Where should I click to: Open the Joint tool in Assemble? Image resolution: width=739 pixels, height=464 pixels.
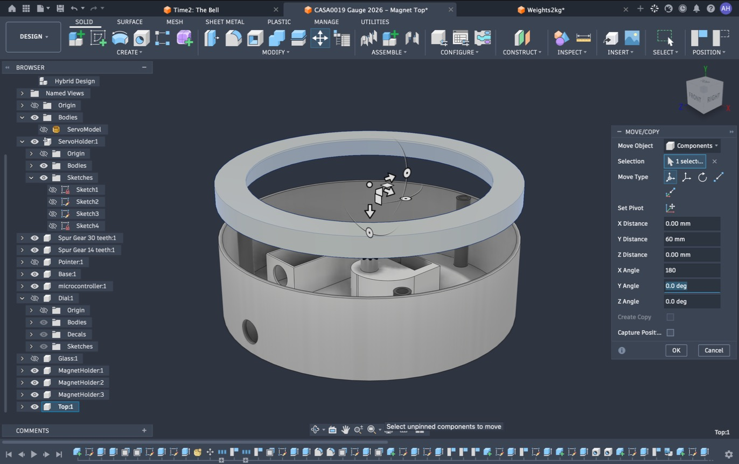point(412,38)
